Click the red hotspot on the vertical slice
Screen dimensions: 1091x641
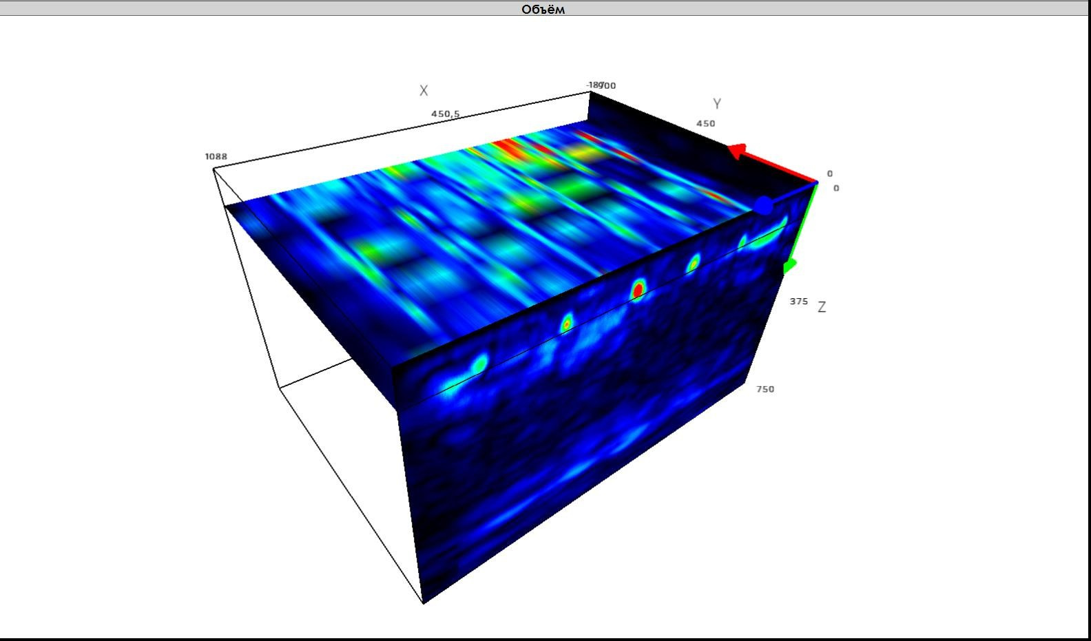click(638, 291)
